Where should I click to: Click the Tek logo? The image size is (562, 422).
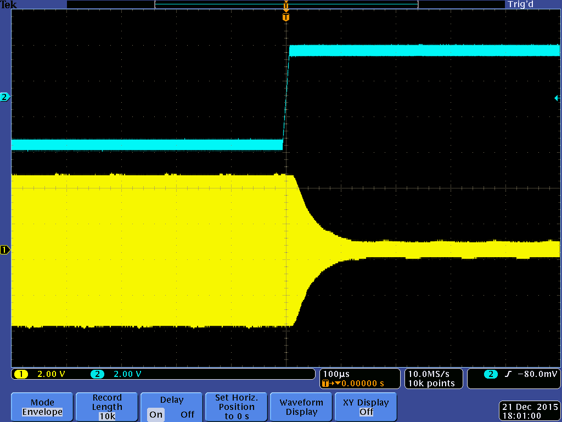pyautogui.click(x=9, y=4)
